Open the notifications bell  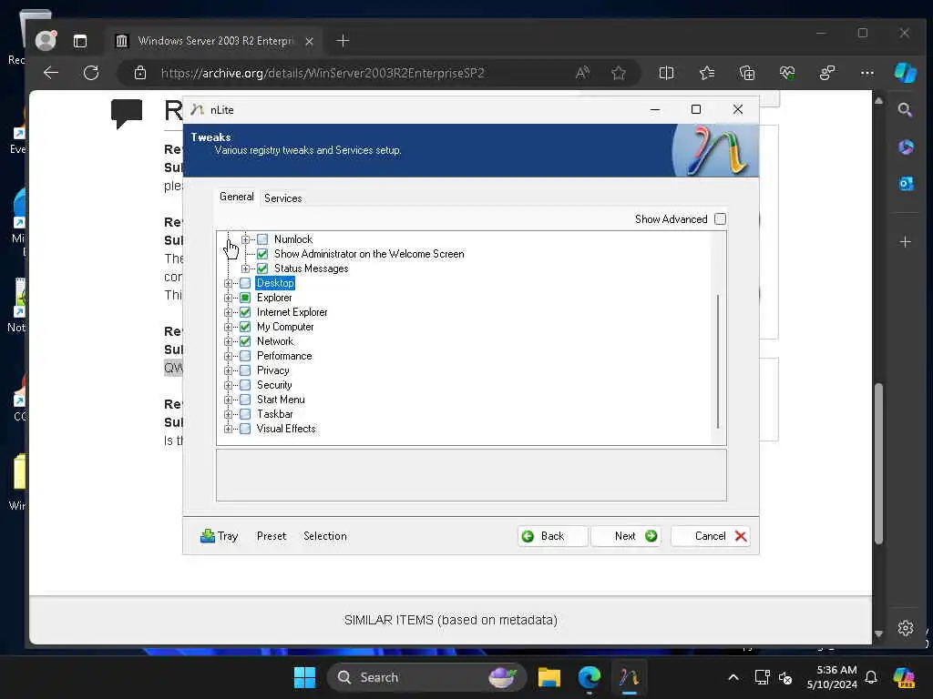click(871, 677)
